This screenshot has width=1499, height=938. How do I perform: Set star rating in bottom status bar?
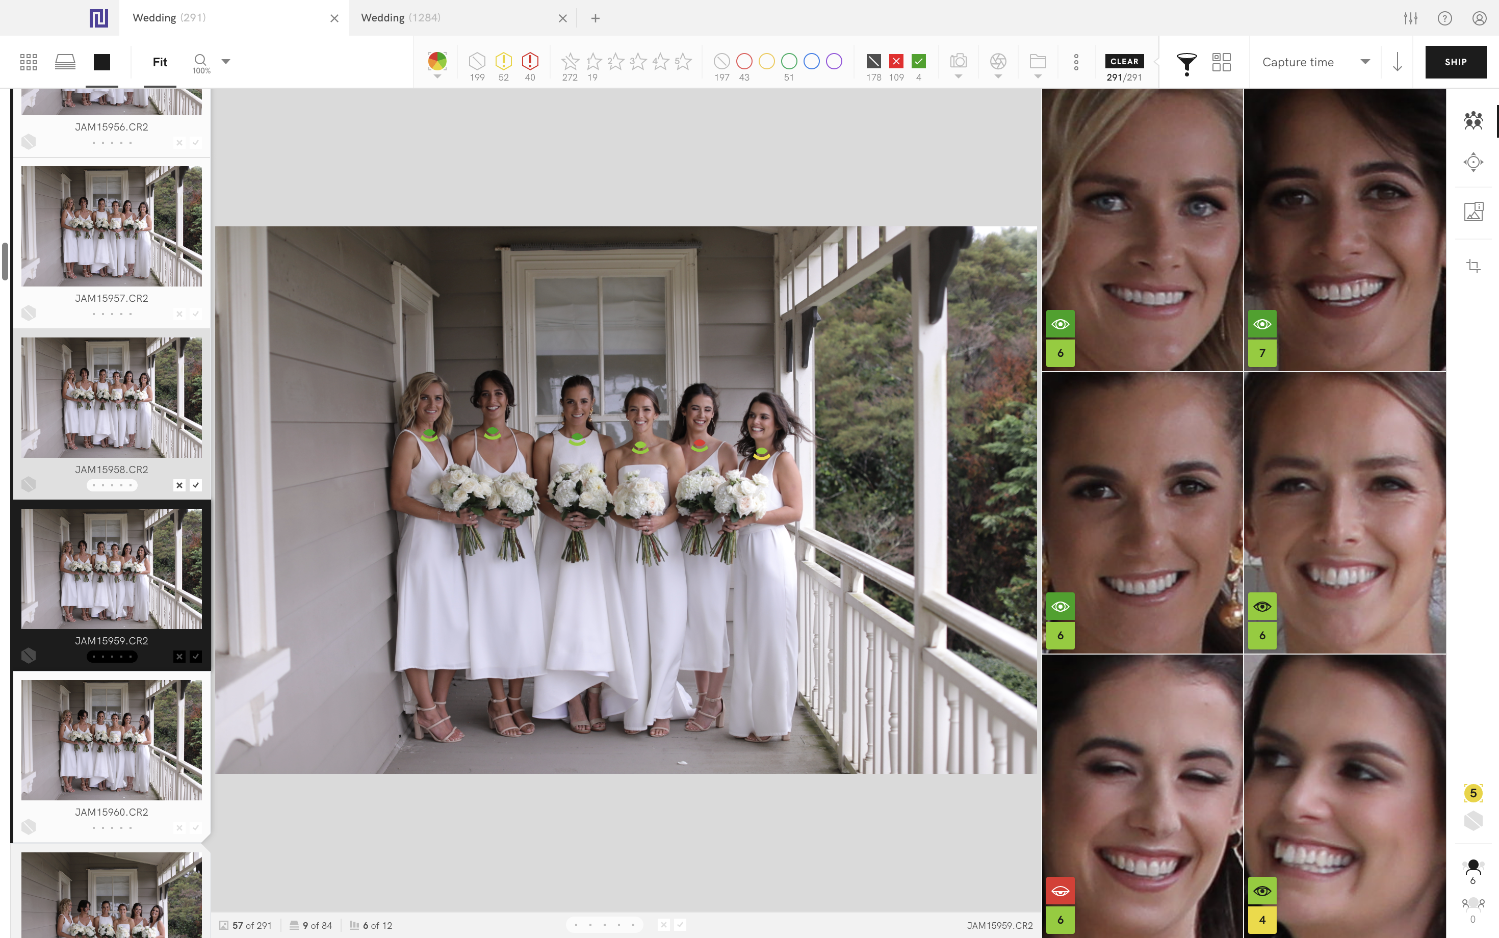click(604, 925)
